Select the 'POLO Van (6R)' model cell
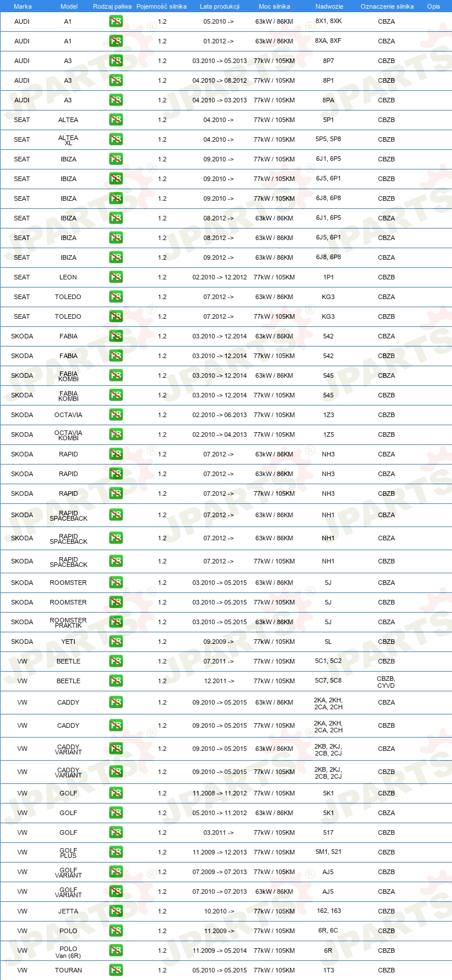Viewport: 452px width, 980px height. [x=68, y=952]
